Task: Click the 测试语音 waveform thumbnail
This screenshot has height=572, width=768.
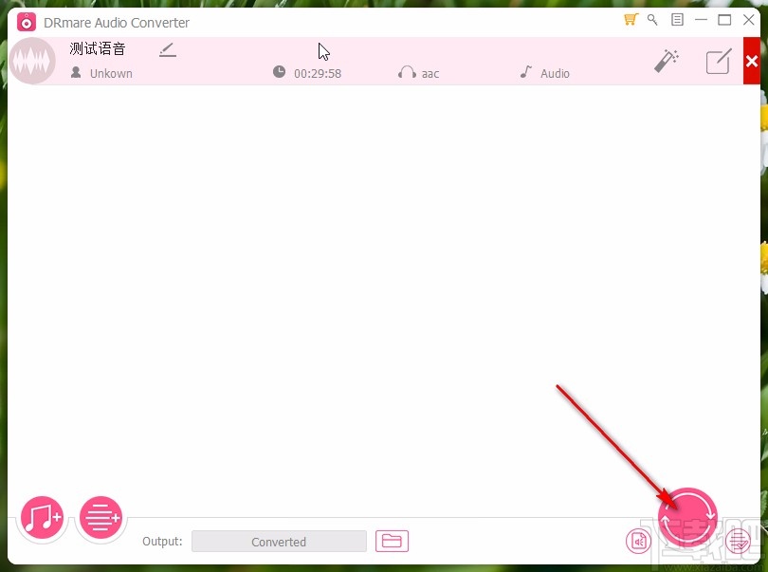Action: pos(33,60)
